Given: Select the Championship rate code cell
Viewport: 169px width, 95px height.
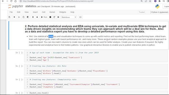Looking at the screenshot, I should click(x=96, y=83).
